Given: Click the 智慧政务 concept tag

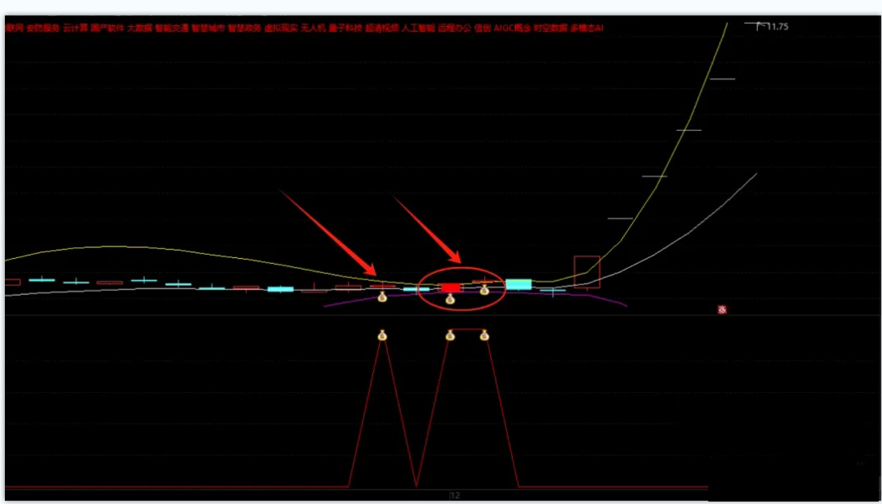Looking at the screenshot, I should click(x=245, y=28).
